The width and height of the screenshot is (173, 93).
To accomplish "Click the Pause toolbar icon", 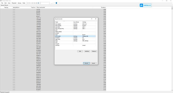I will coord(32,3).
